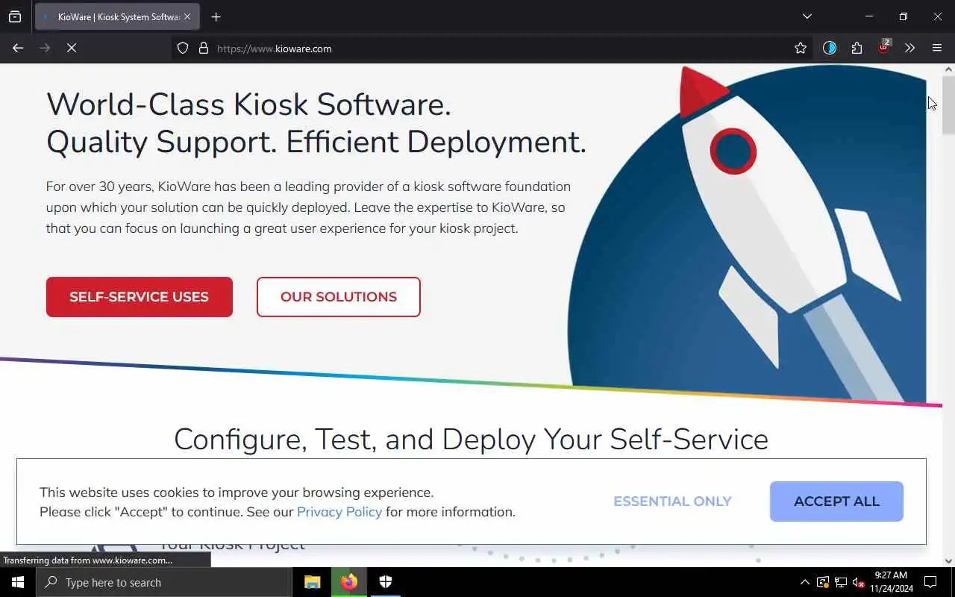Screen dimensions: 955x597
Task: Click the "World-Class Kiosk Software." headline
Action: [248, 104]
